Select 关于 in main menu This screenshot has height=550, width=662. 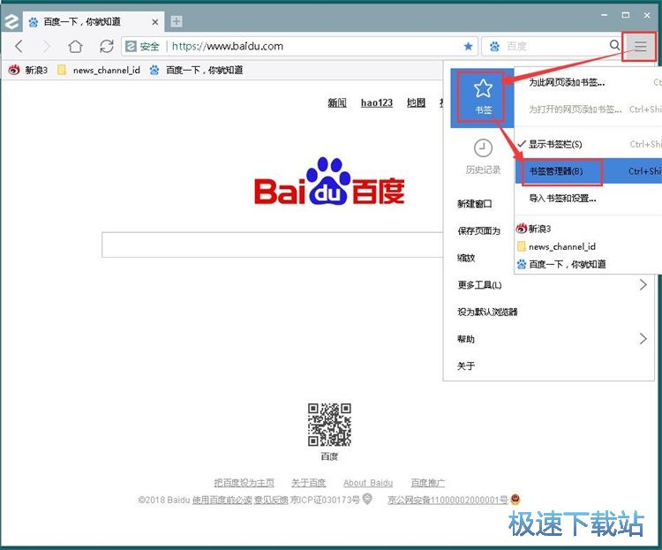(x=466, y=365)
